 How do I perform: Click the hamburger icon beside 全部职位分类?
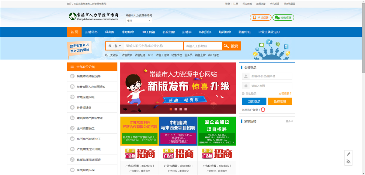click(x=72, y=67)
